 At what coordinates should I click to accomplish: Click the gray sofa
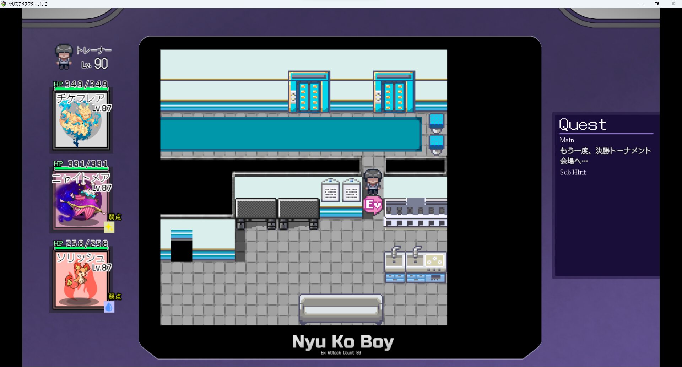pos(341,309)
